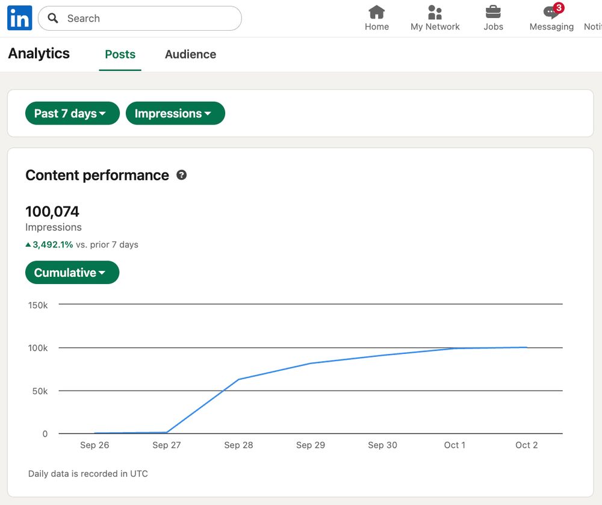Expand the Past 7 days dropdown

click(72, 113)
